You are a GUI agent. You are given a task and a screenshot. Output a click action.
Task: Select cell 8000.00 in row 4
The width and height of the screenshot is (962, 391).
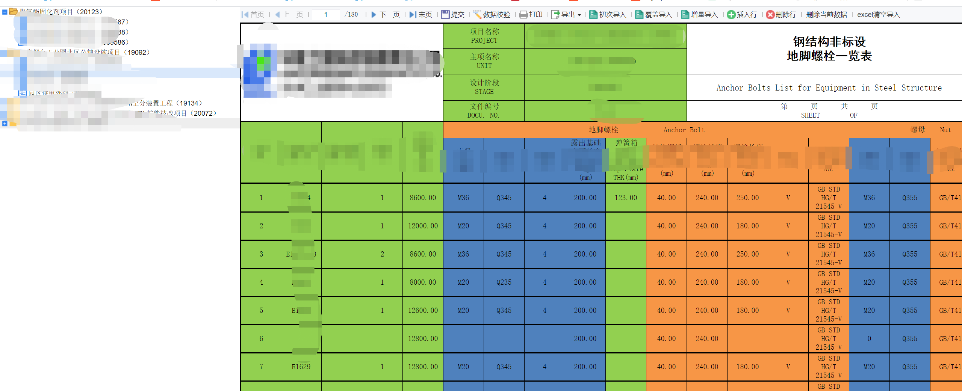(423, 282)
